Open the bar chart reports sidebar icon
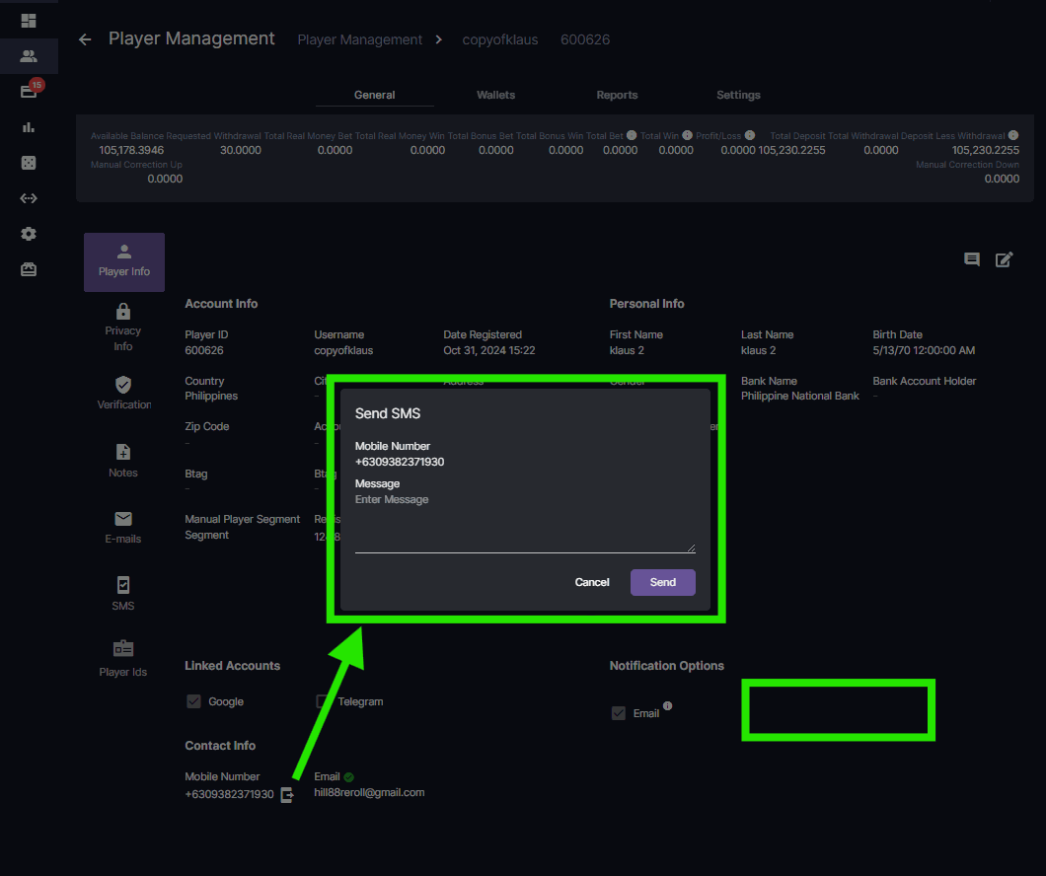The image size is (1046, 876). [29, 127]
